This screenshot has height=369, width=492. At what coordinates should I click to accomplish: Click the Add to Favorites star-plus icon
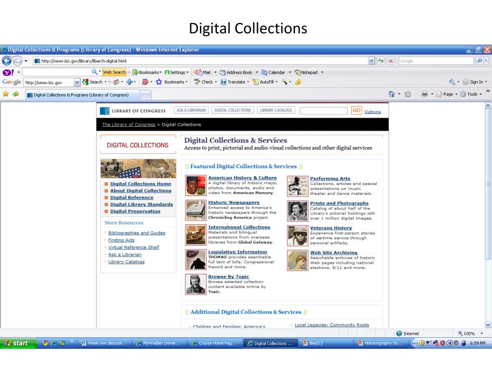[16, 94]
